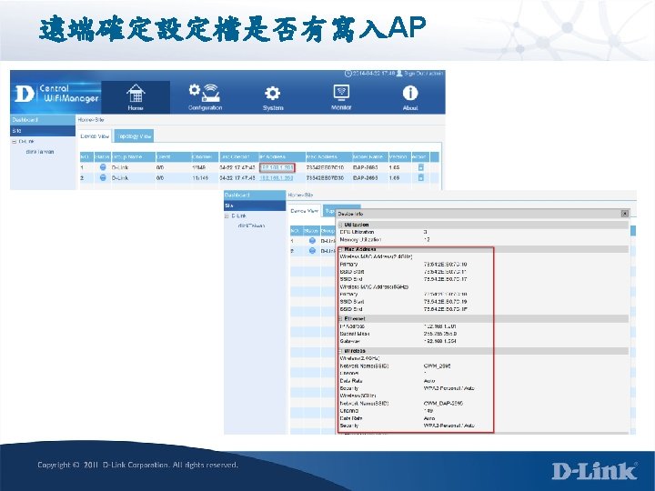The width and height of the screenshot is (655, 491).
Task: Click the action icon for device row 2
Action: [420, 177]
